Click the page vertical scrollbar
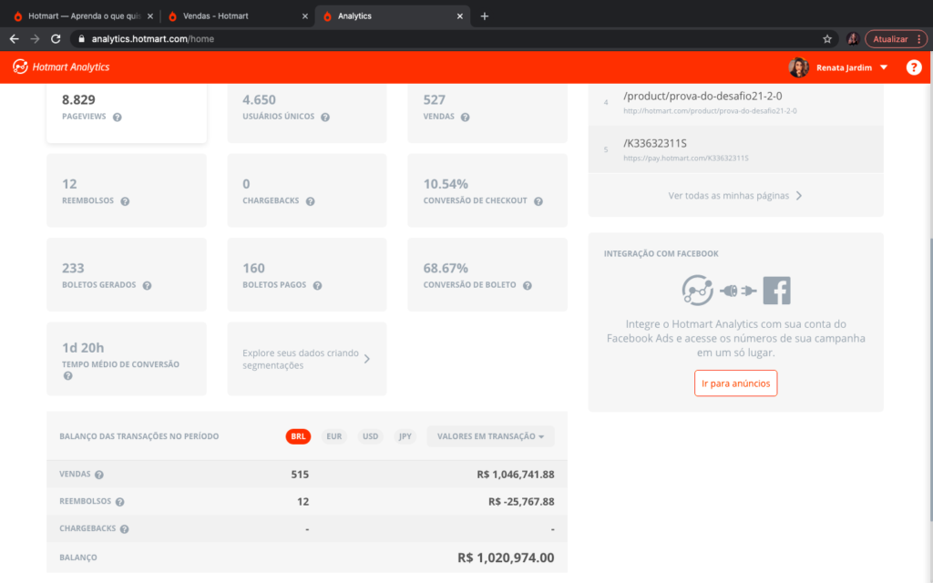This screenshot has width=933, height=583. pyautogui.click(x=930, y=378)
